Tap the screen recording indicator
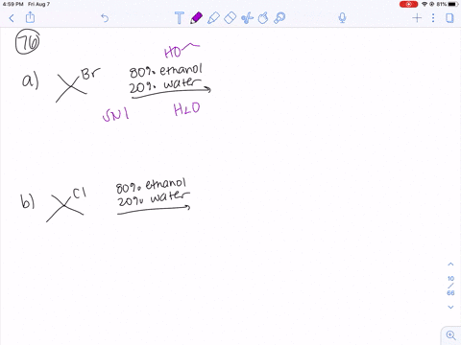 (408, 4)
